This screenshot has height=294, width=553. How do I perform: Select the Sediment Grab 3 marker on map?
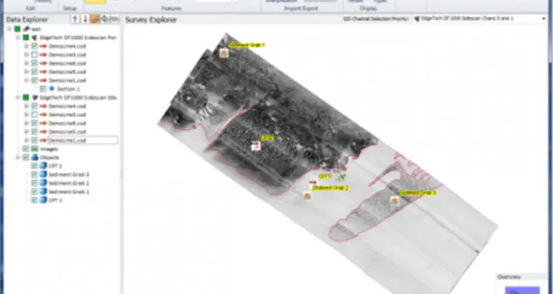[394, 201]
